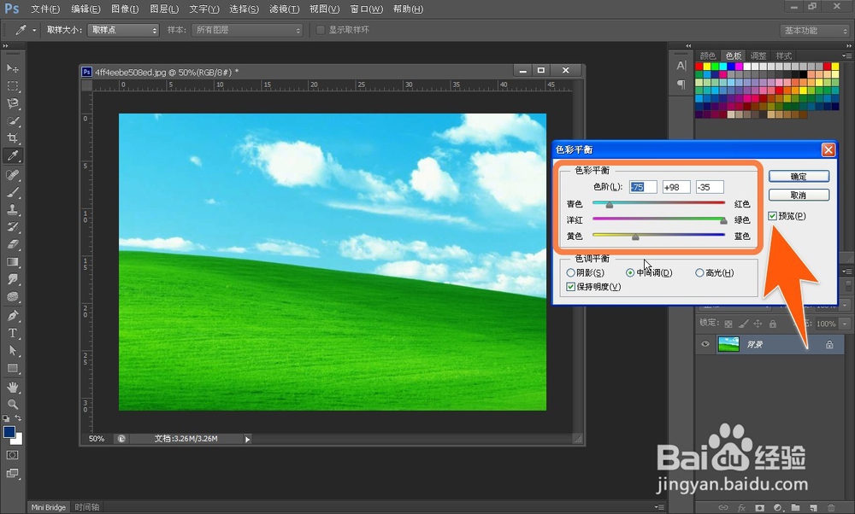
Task: Open the eyedropper tool preset picker arrow
Action: coord(34,30)
